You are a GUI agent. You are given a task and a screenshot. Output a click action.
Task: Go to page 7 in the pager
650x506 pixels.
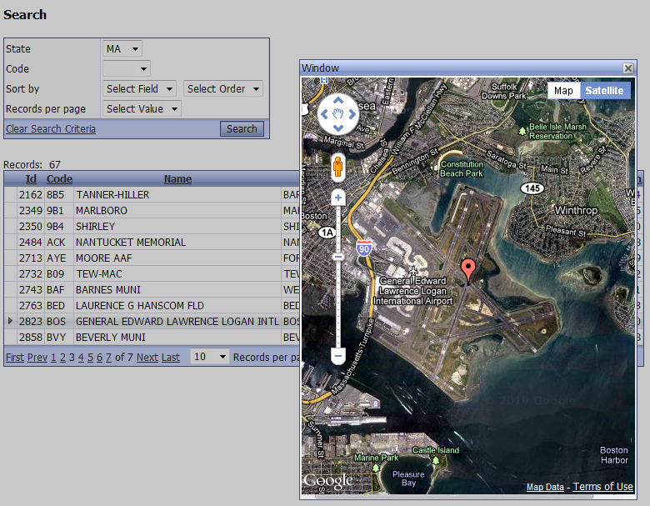pos(108,357)
